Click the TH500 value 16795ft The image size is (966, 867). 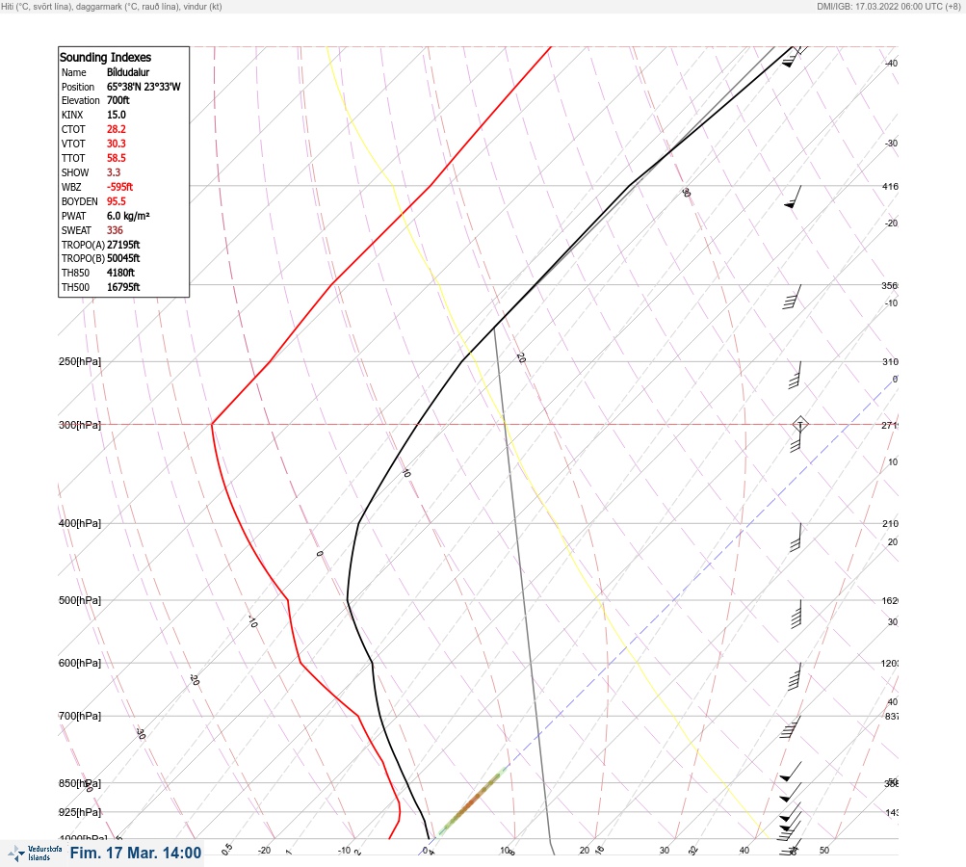(x=123, y=287)
